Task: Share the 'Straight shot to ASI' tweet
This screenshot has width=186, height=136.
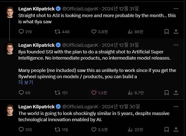Action: click(176, 32)
